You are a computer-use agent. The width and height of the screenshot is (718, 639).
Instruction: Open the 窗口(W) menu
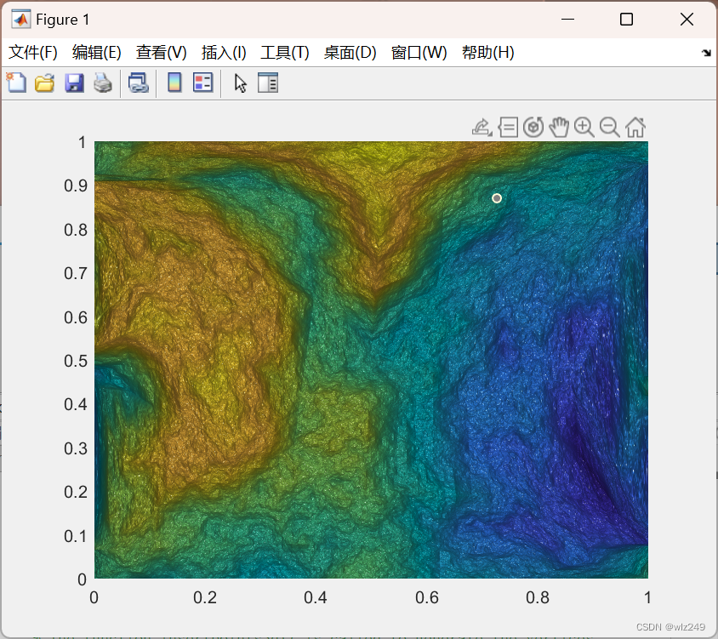pyautogui.click(x=419, y=53)
